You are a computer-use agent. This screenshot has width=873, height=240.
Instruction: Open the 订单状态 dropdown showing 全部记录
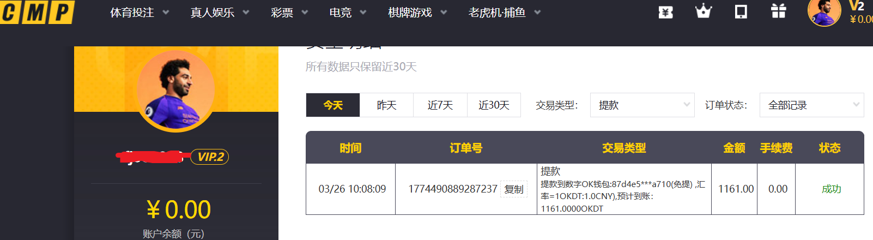pyautogui.click(x=811, y=105)
